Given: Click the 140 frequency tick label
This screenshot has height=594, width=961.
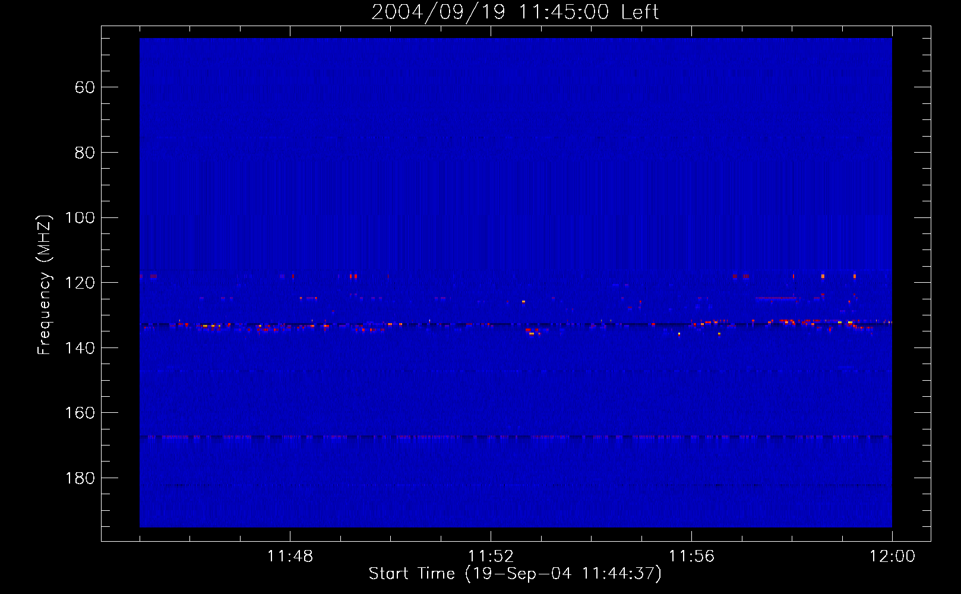Looking at the screenshot, I should click(80, 348).
